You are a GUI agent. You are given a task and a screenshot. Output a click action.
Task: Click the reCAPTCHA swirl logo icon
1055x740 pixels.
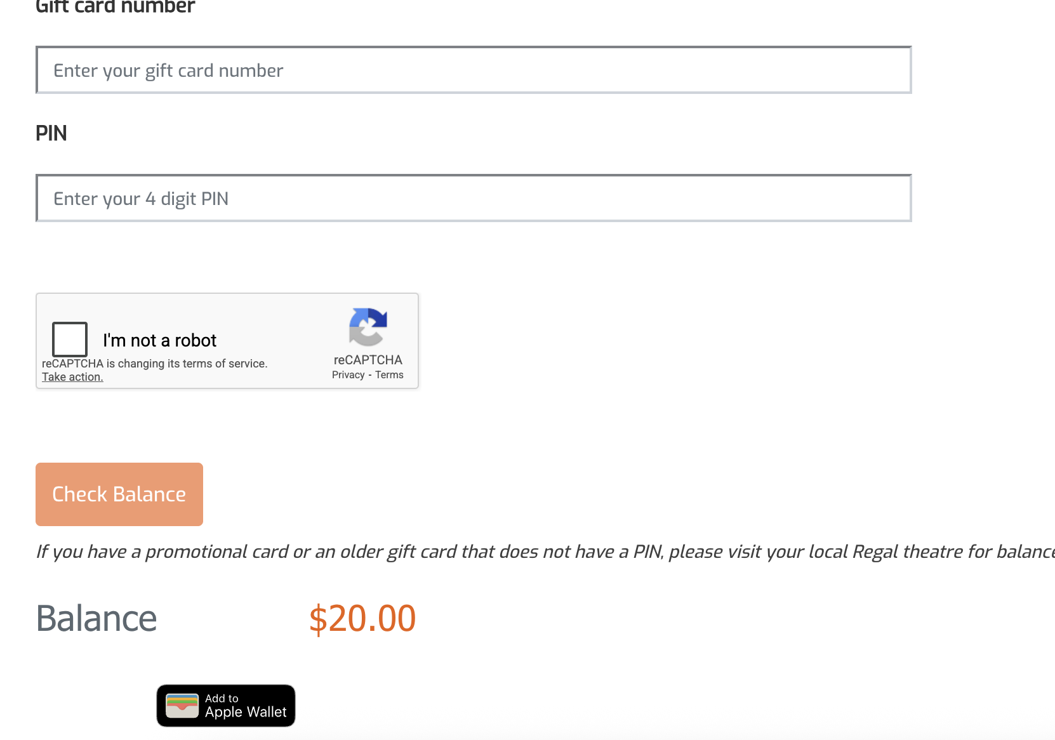coord(368,327)
